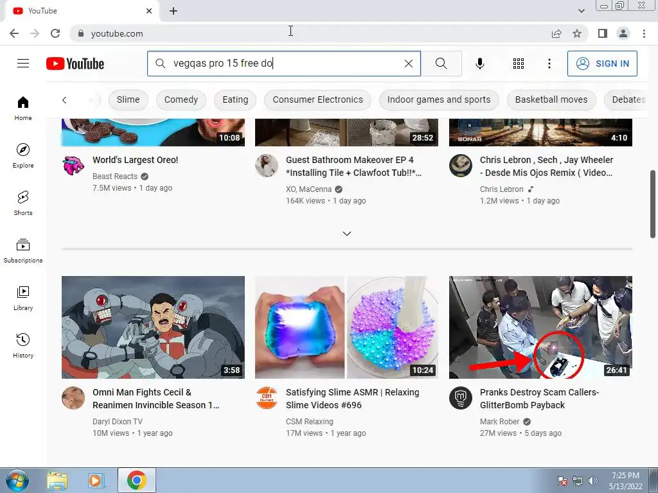Open Windows Media Player taskbar icon
This screenshot has width=658, height=493.
96,480
